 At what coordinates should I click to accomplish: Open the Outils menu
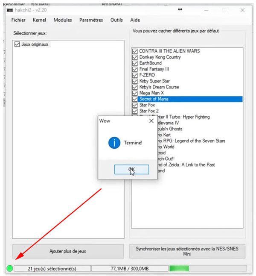click(116, 20)
